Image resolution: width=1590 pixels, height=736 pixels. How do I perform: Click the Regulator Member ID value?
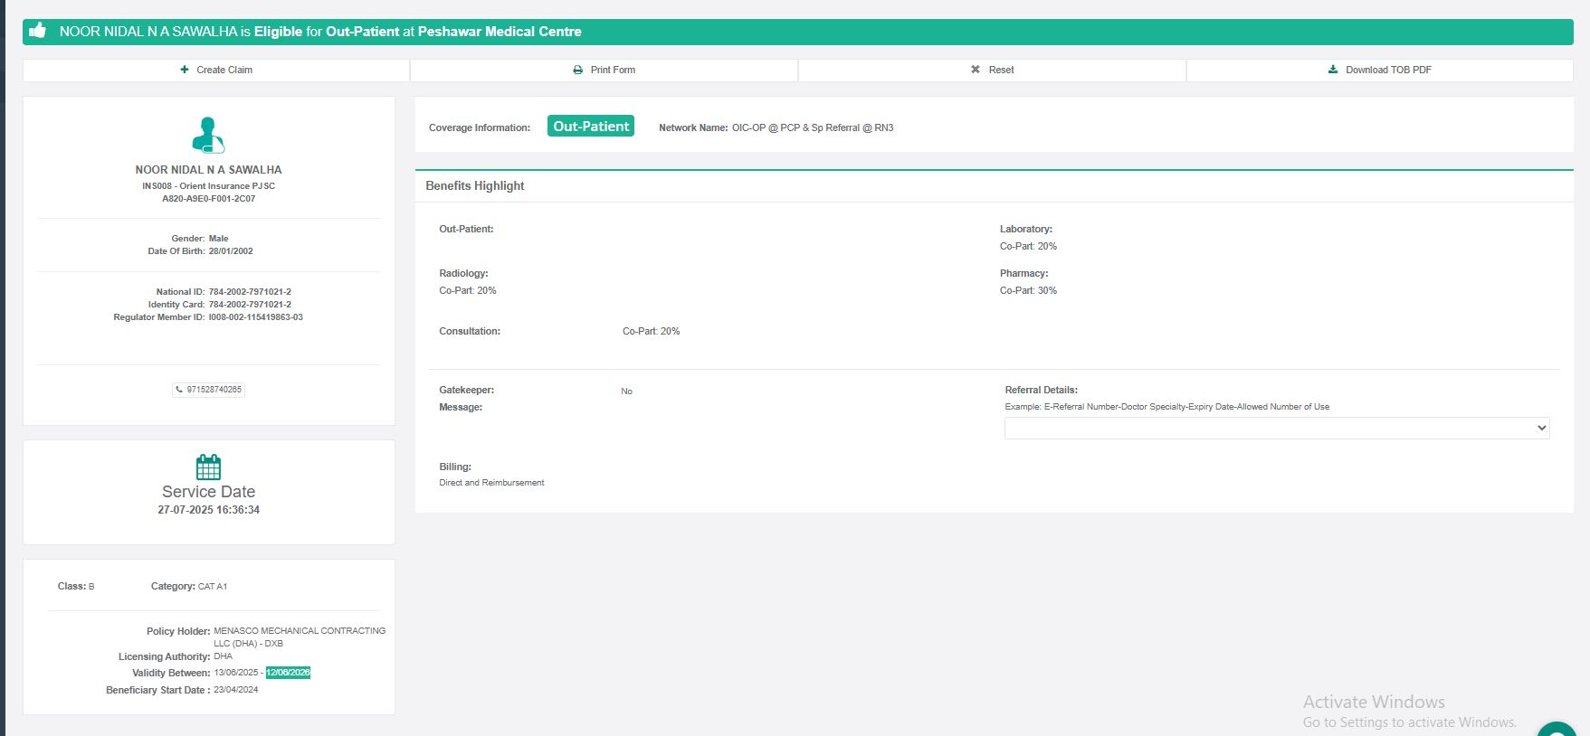[255, 317]
